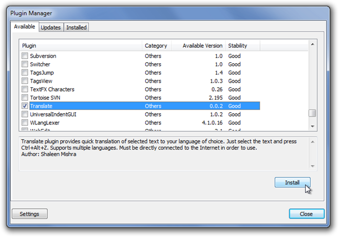Open plugin manager Settings
This screenshot has height=237, width=339.
coord(30,214)
